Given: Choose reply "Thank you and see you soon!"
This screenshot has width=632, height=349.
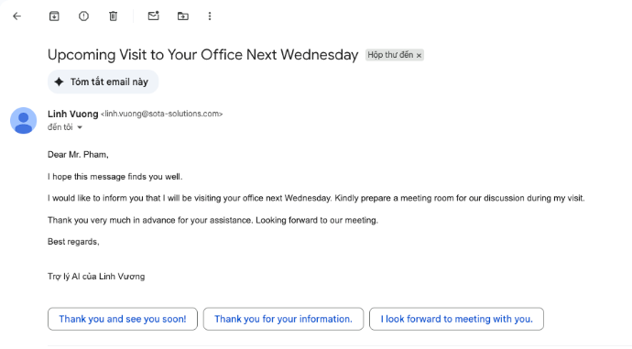Looking at the screenshot, I should 123,319.
